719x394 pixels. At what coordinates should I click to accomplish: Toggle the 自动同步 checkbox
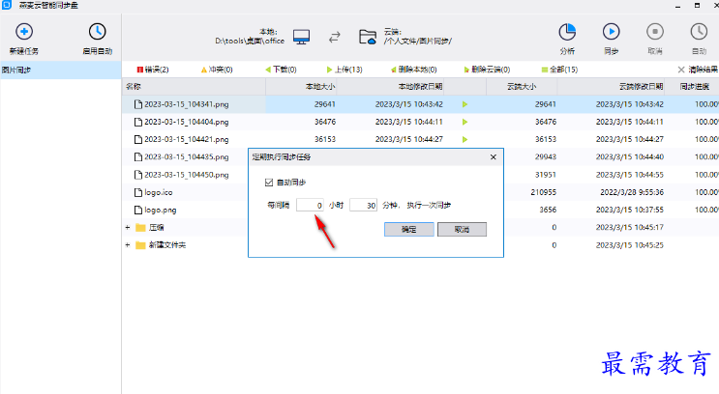[269, 183]
